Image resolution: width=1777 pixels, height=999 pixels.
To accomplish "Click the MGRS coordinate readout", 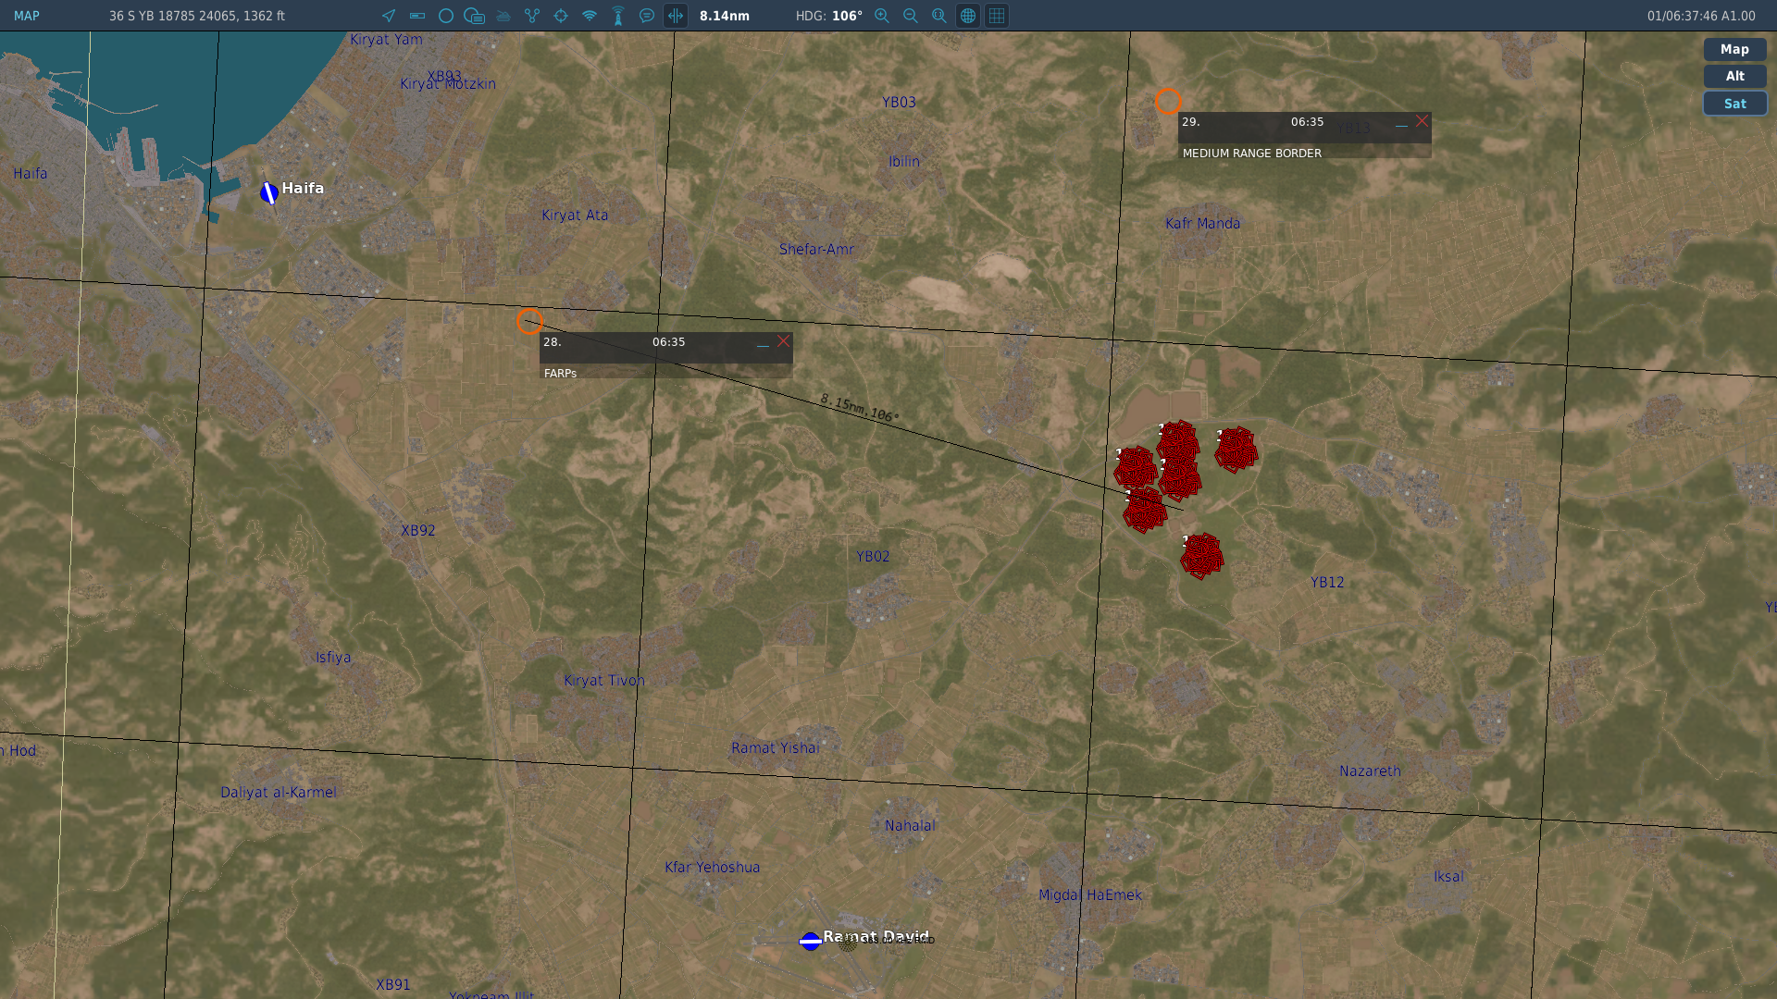I will click(197, 16).
